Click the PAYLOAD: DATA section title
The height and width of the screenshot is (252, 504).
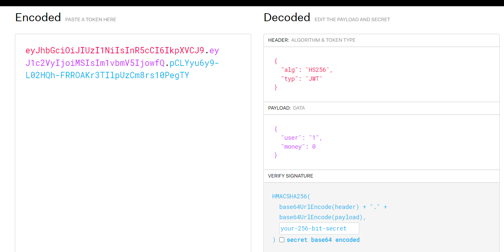coord(286,108)
